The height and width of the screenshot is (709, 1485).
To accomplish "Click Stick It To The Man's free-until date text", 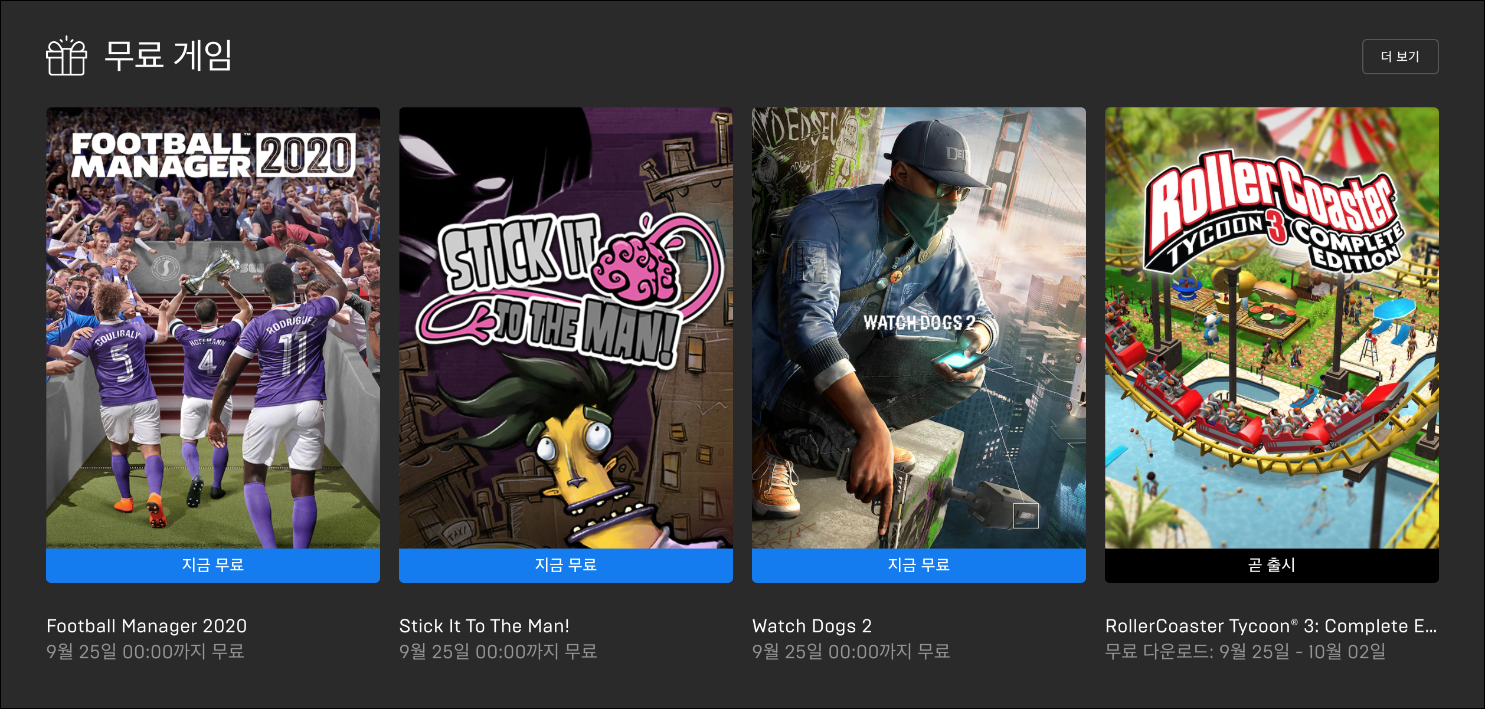I will point(498,652).
